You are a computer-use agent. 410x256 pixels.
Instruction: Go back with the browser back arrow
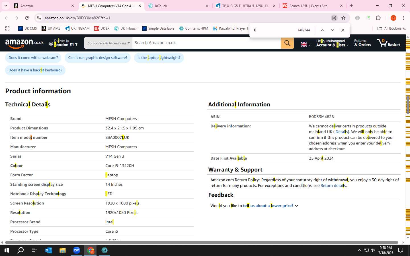[6, 18]
